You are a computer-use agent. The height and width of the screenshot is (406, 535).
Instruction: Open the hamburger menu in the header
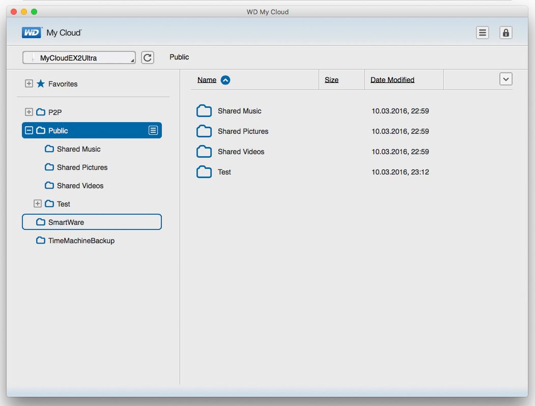click(482, 33)
